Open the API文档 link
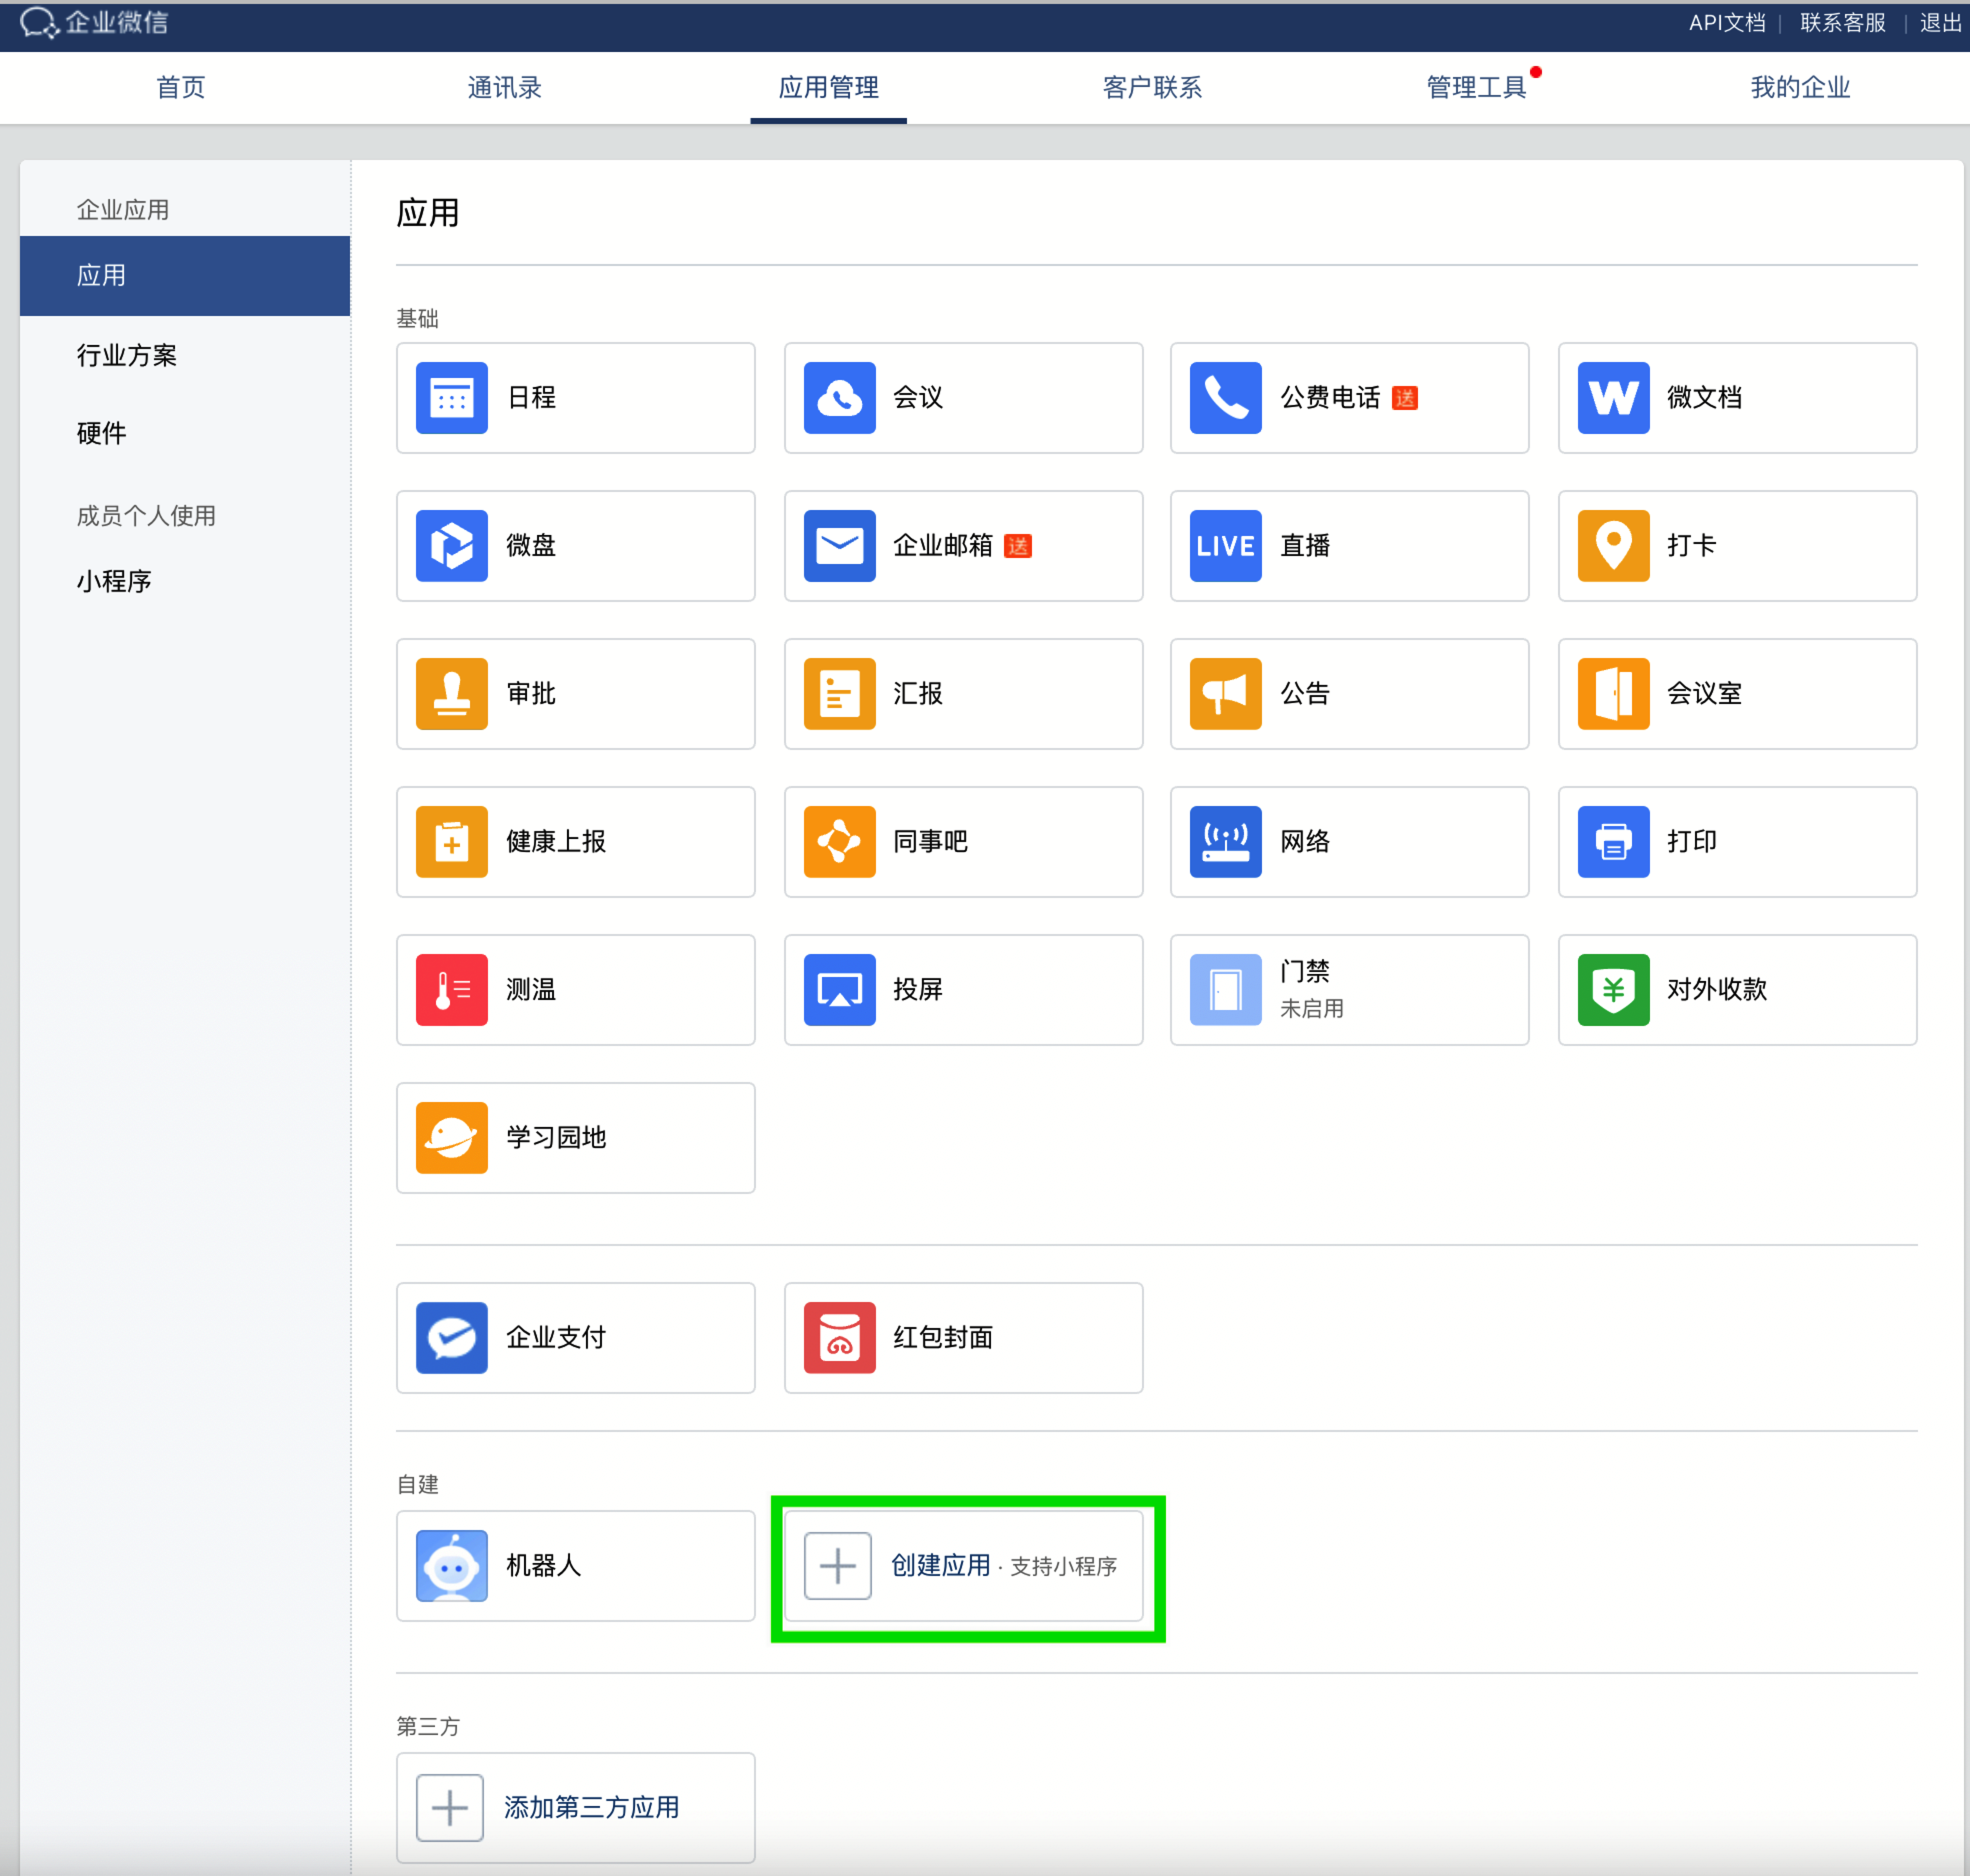This screenshot has height=1876, width=1970. pos(1726,23)
